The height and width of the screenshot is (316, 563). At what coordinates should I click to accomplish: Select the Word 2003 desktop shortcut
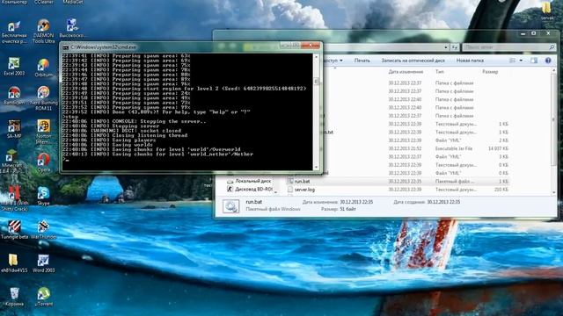43,263
